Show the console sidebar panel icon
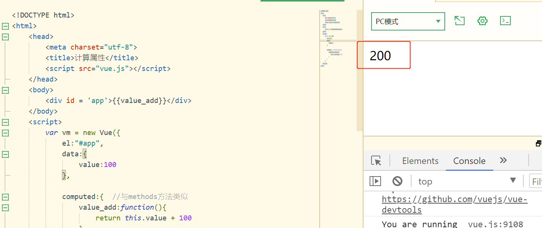The width and height of the screenshot is (542, 228). coord(375,181)
